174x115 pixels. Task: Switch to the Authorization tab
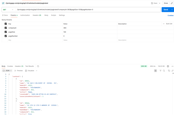point(25,15)
